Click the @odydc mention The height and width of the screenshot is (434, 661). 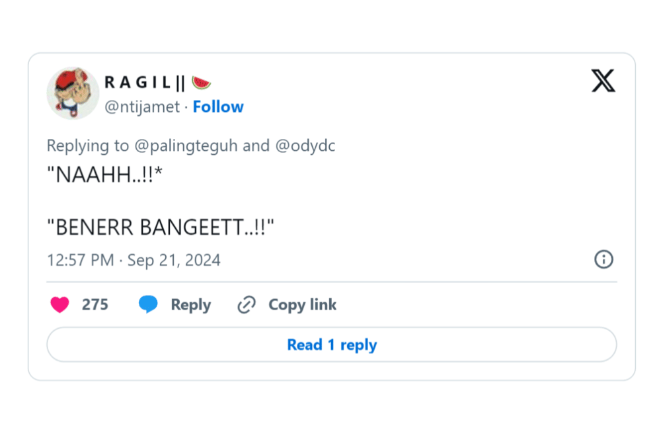305,146
